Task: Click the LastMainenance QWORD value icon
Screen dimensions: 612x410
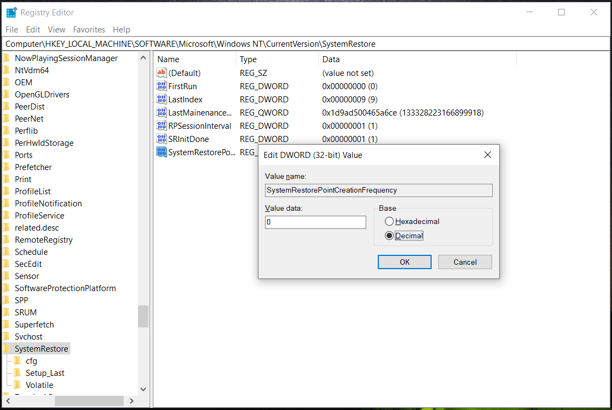Action: pyautogui.click(x=161, y=112)
